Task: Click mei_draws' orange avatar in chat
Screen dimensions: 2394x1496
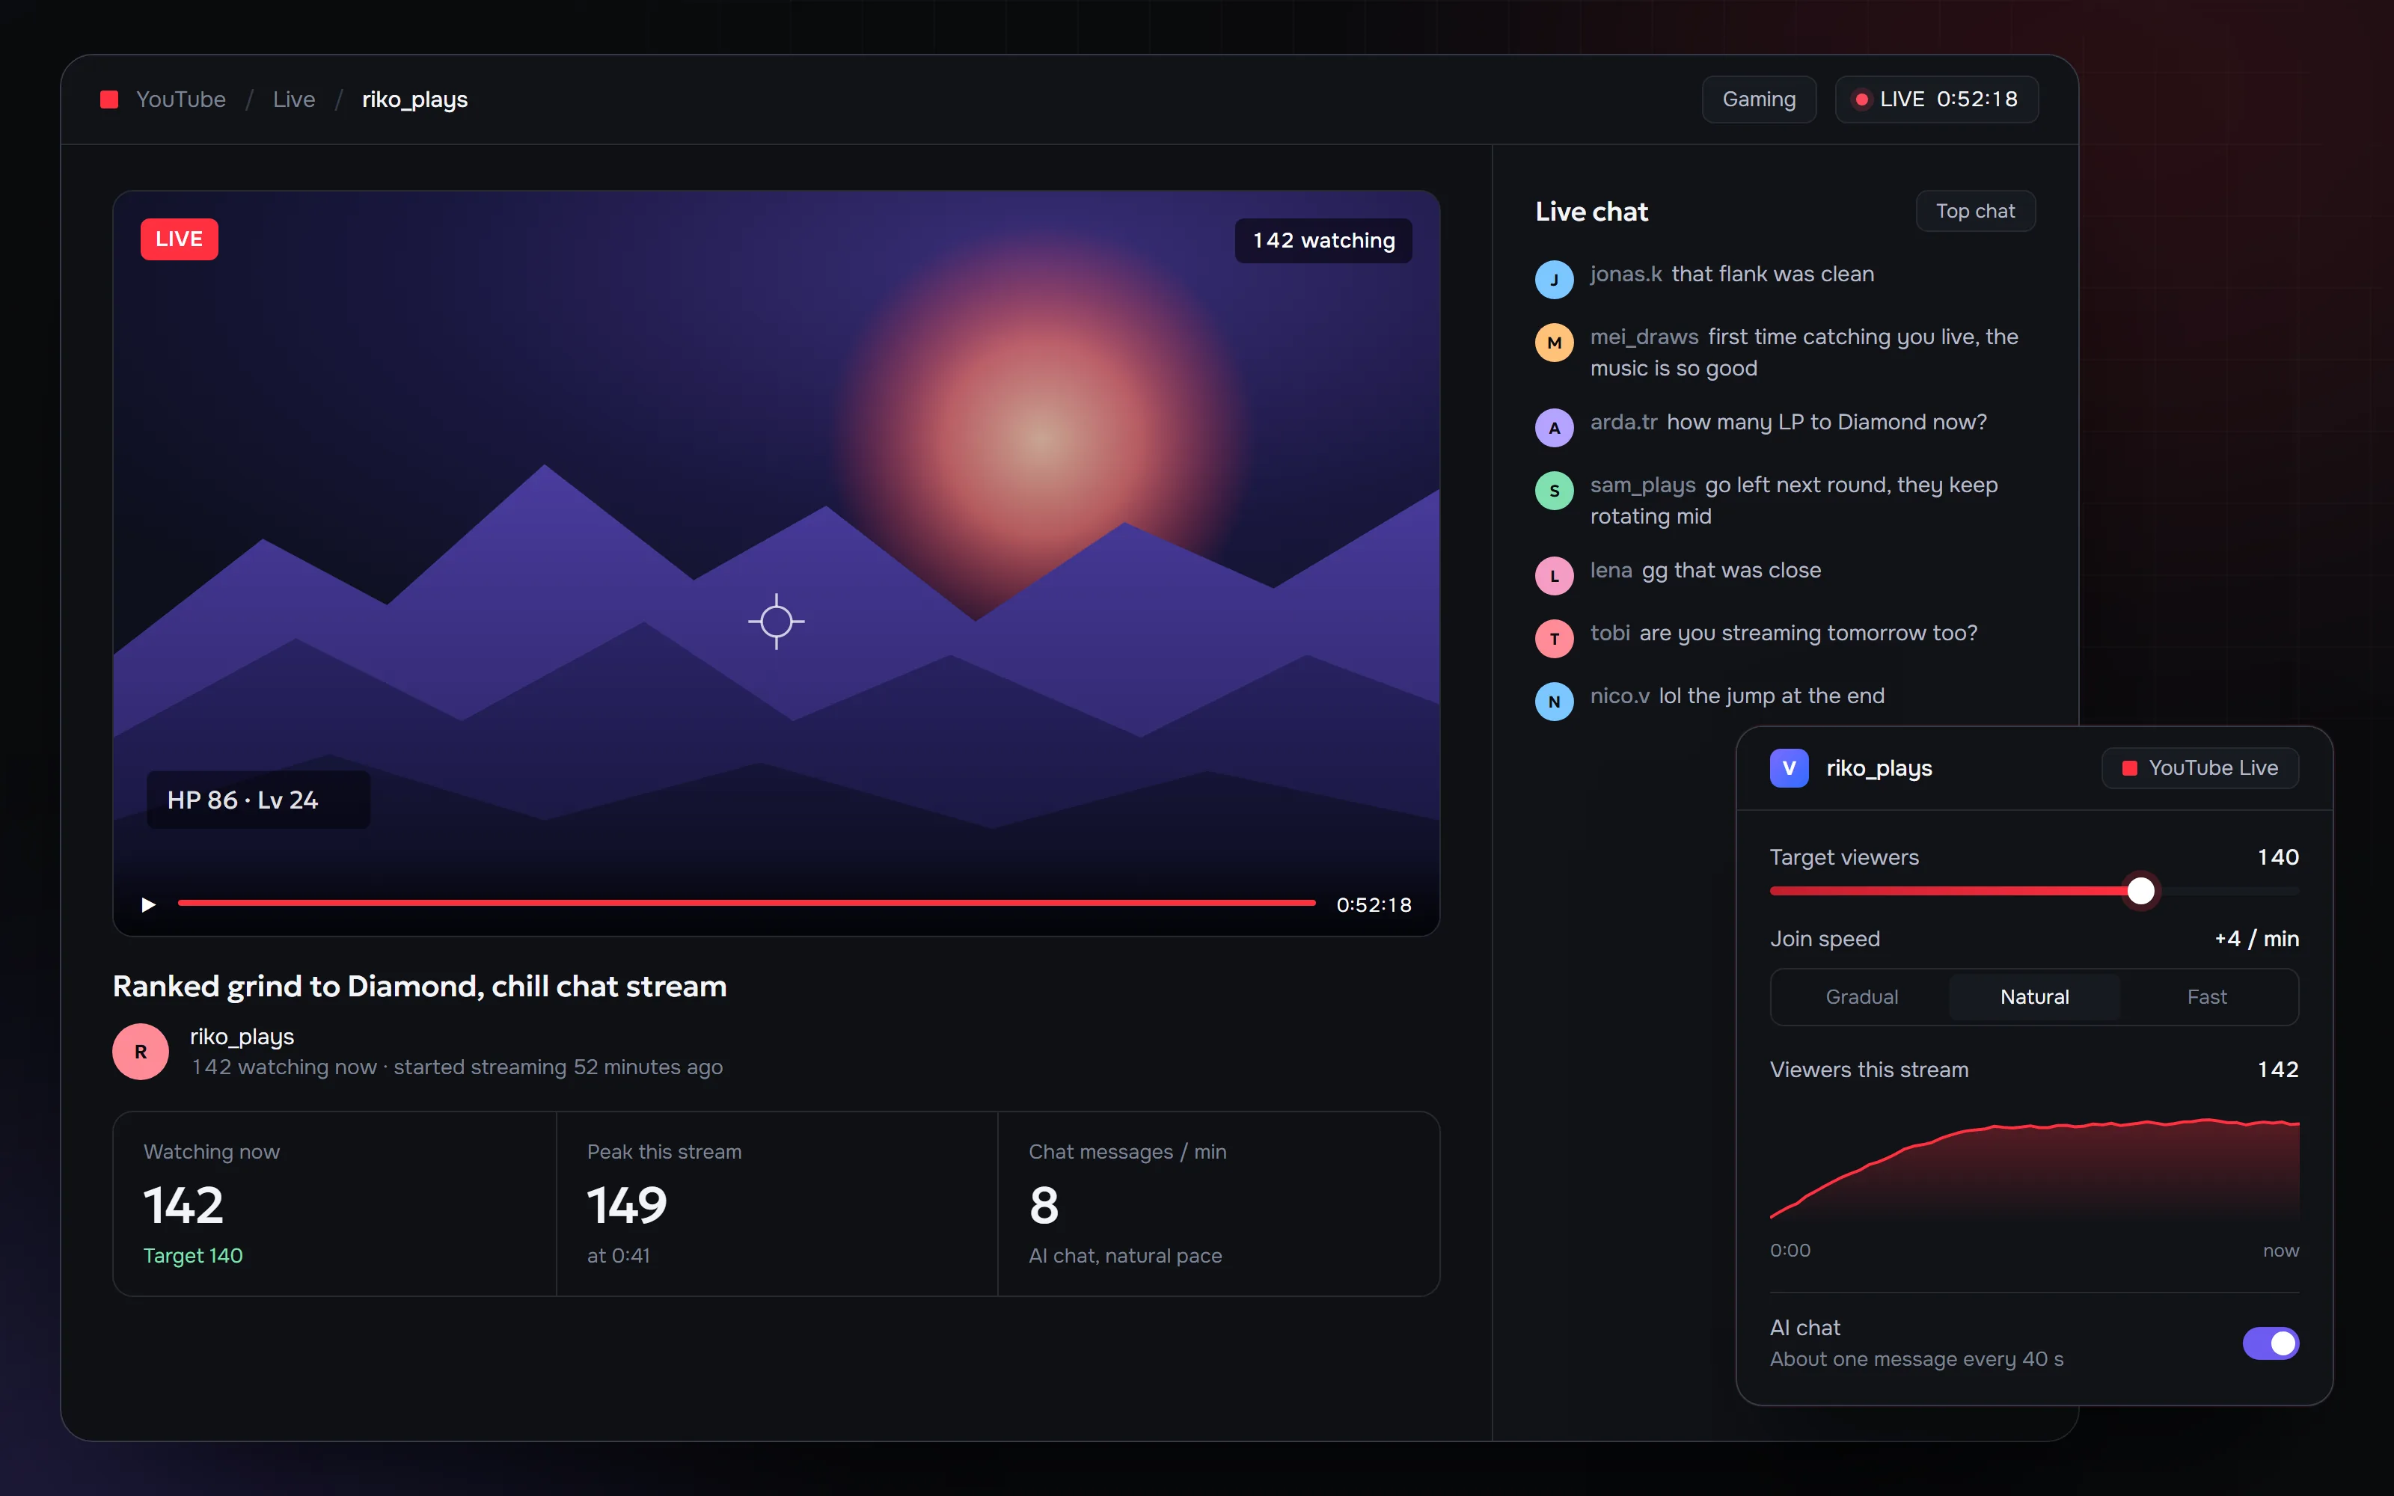Action: (x=1554, y=343)
